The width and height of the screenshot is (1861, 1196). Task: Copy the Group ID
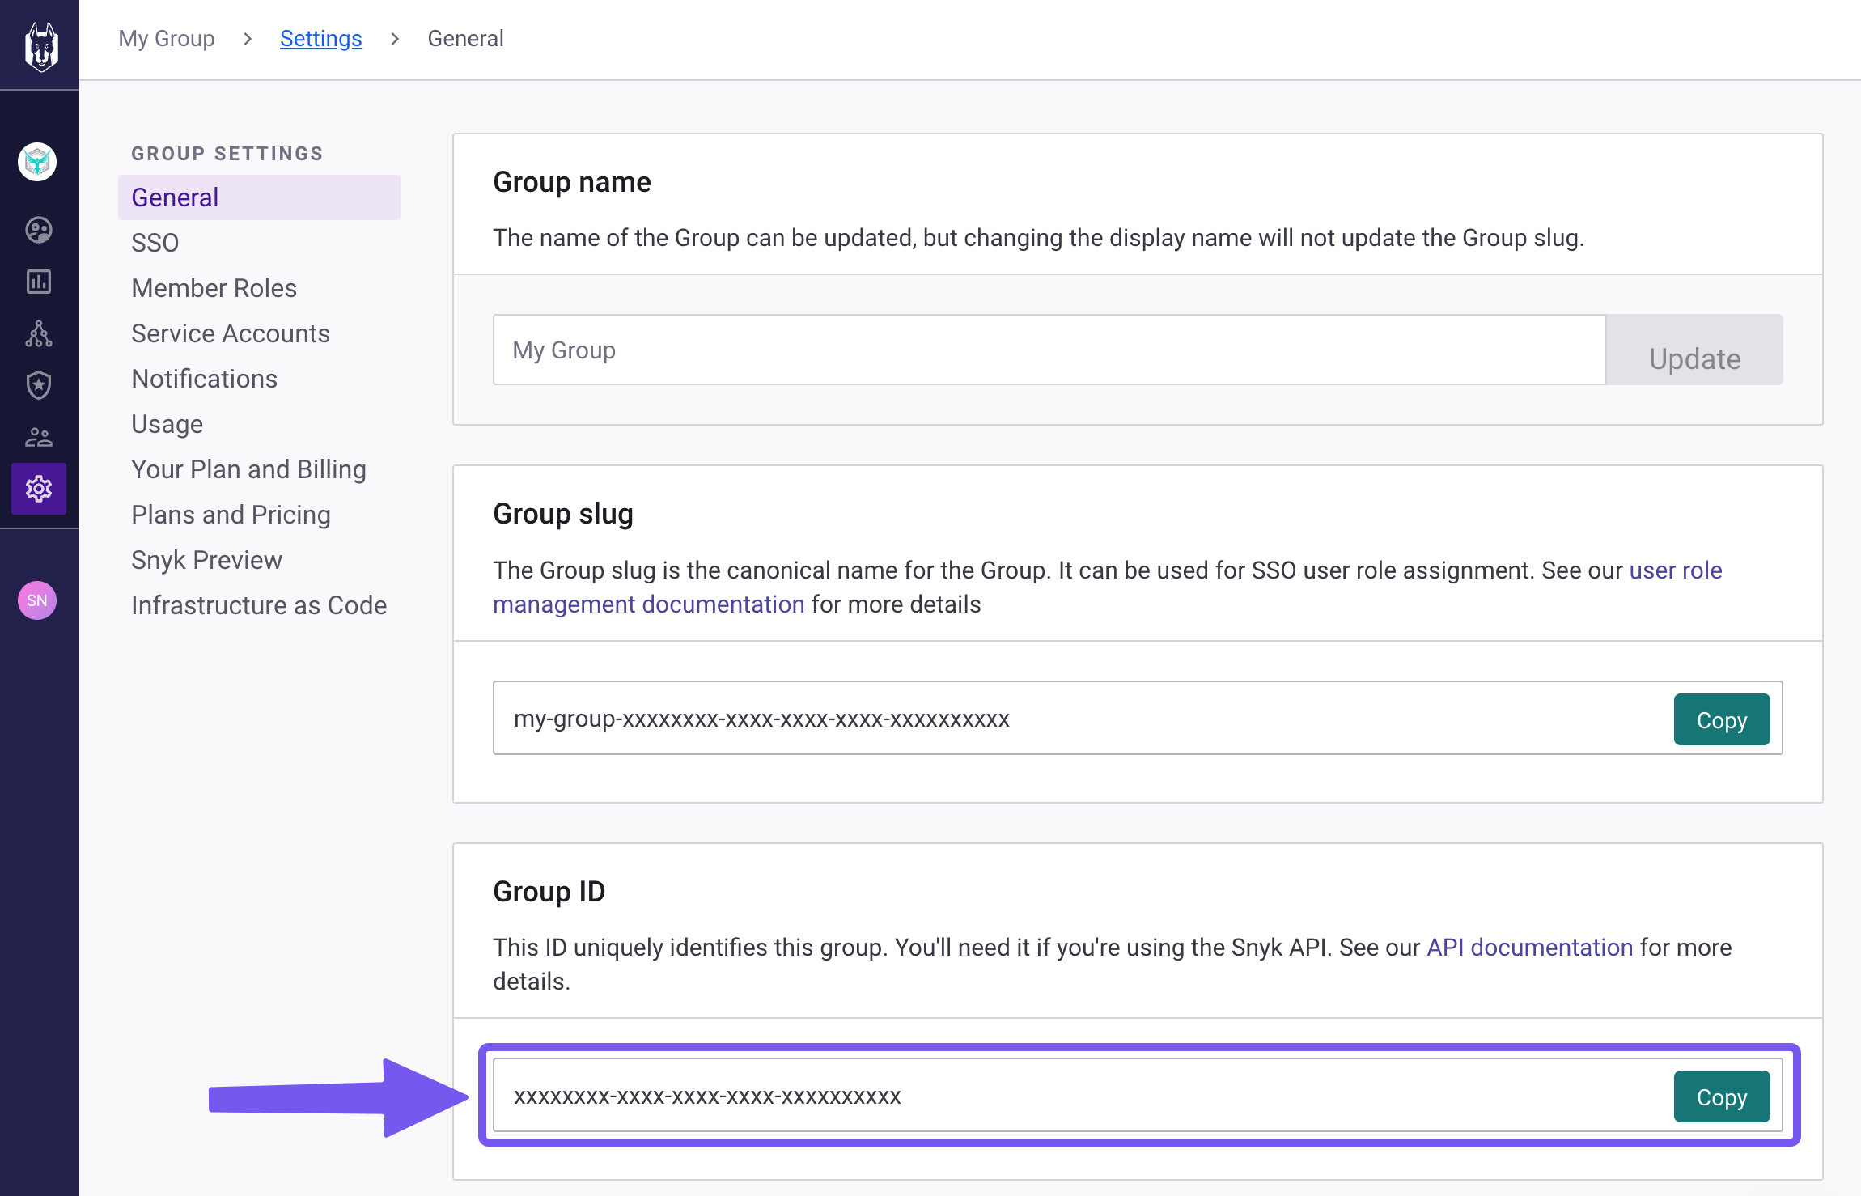tap(1721, 1097)
